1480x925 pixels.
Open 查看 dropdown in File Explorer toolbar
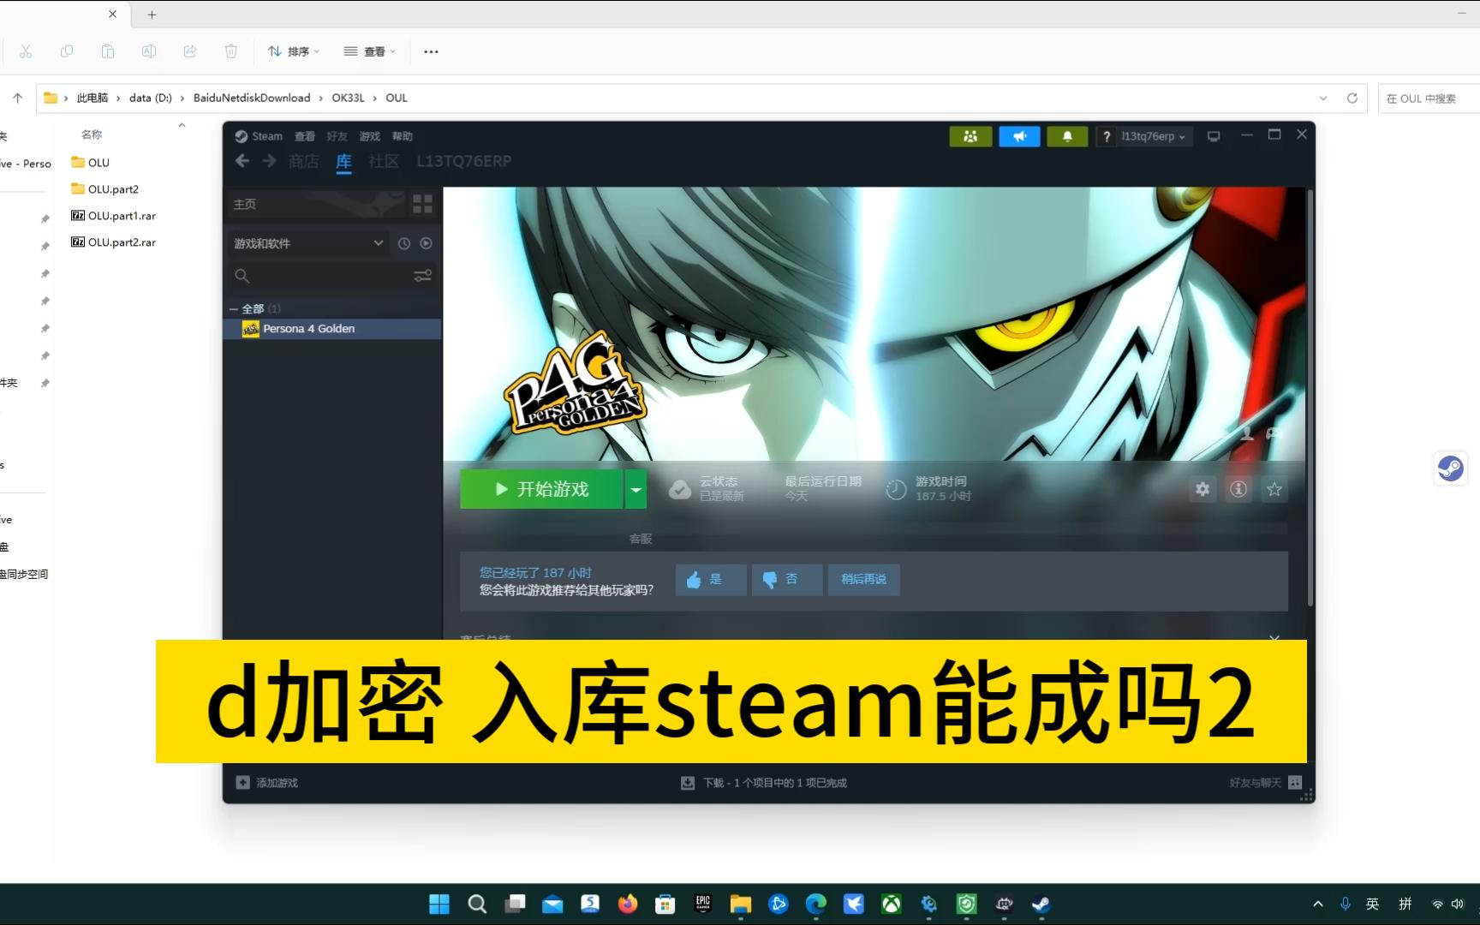click(x=369, y=51)
